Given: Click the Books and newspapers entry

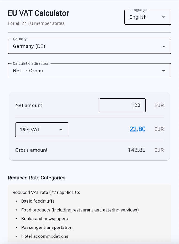Looking at the screenshot, I should click(x=44, y=219).
